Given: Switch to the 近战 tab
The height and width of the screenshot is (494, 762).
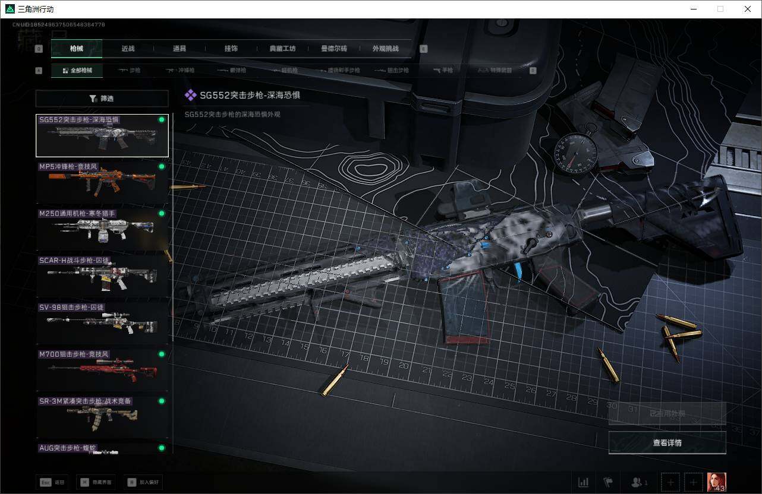Looking at the screenshot, I should click(x=128, y=49).
